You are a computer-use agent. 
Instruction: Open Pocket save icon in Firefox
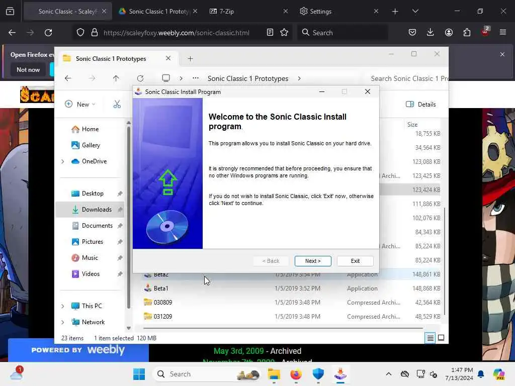click(x=412, y=32)
